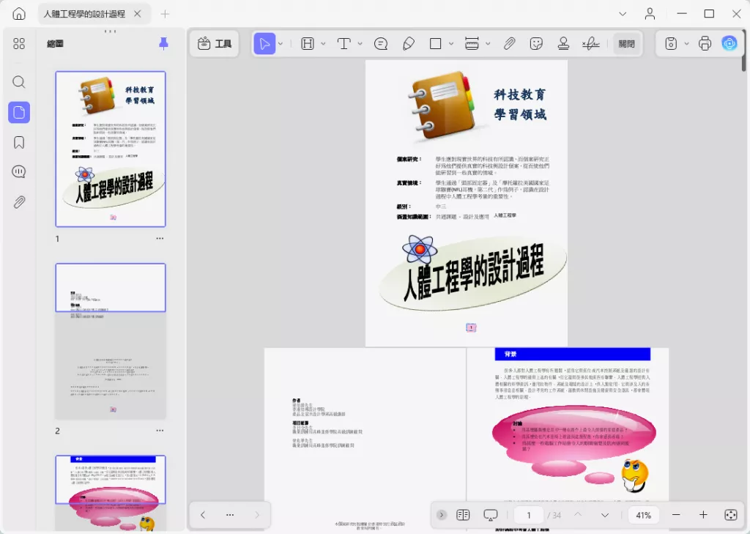Select the rectangle shape tool
This screenshot has width=750, height=534.
point(435,43)
